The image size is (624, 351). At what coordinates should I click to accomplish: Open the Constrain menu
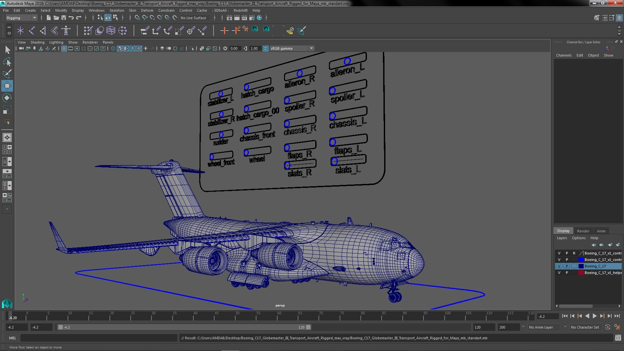pyautogui.click(x=166, y=10)
